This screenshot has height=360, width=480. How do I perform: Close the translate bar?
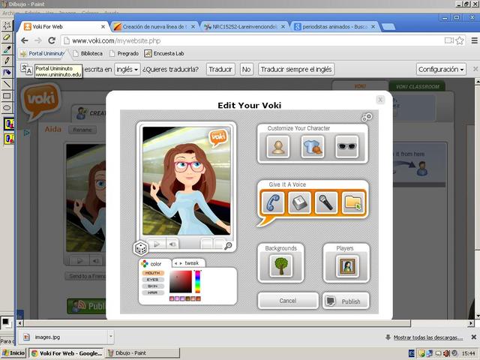pyautogui.click(x=475, y=69)
